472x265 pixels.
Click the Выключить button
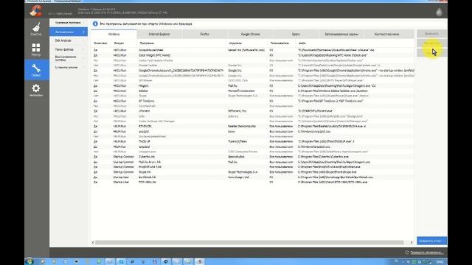click(x=431, y=43)
